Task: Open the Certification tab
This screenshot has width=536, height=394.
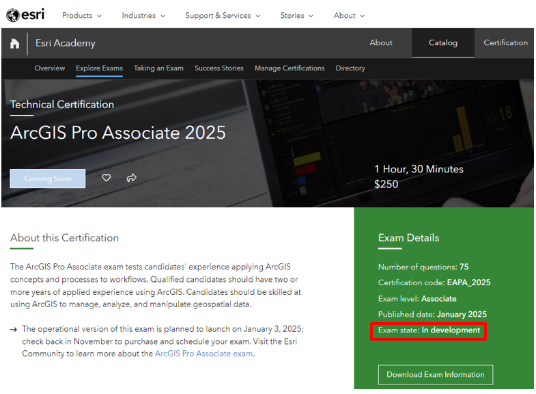Action: [505, 42]
